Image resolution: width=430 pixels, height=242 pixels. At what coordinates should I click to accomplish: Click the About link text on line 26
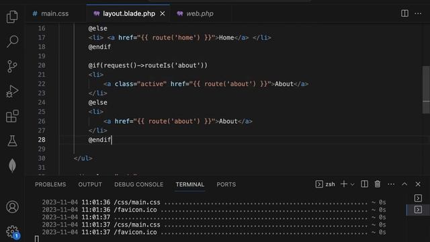tap(228, 121)
